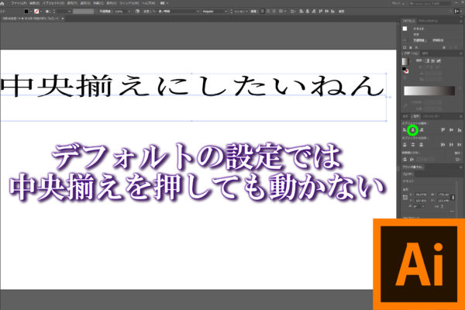Select the 中央揃えにしたいねん text object on the artboard
The image size is (465, 310).
click(x=192, y=86)
